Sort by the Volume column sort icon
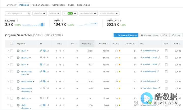The image size is (183, 110). 108,44
